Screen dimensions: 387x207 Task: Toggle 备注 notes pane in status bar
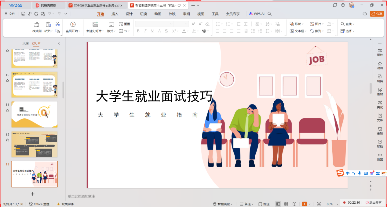(x=246, y=204)
